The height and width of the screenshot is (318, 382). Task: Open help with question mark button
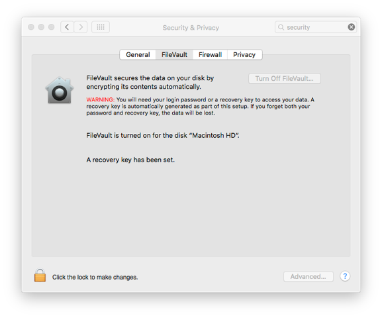[345, 276]
